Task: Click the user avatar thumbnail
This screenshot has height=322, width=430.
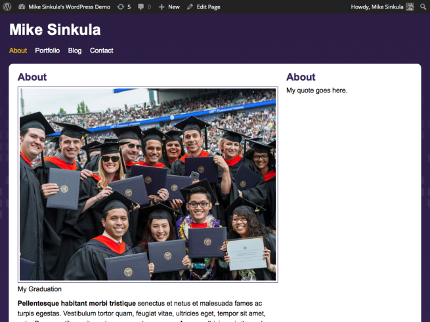Action: coord(410,7)
